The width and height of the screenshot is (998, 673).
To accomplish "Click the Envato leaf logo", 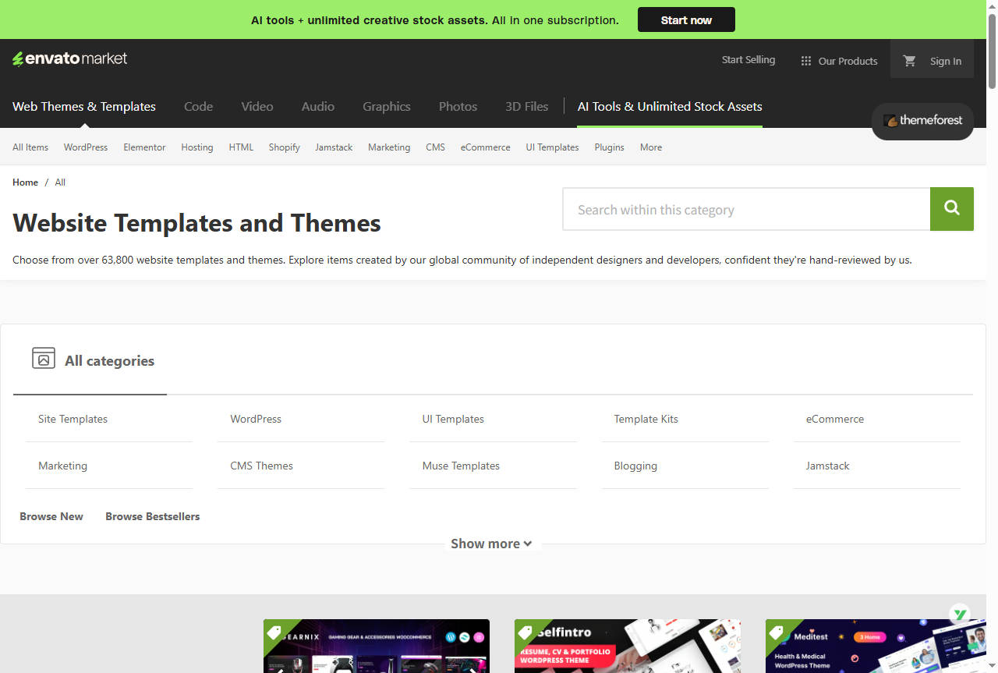I will 17,58.
